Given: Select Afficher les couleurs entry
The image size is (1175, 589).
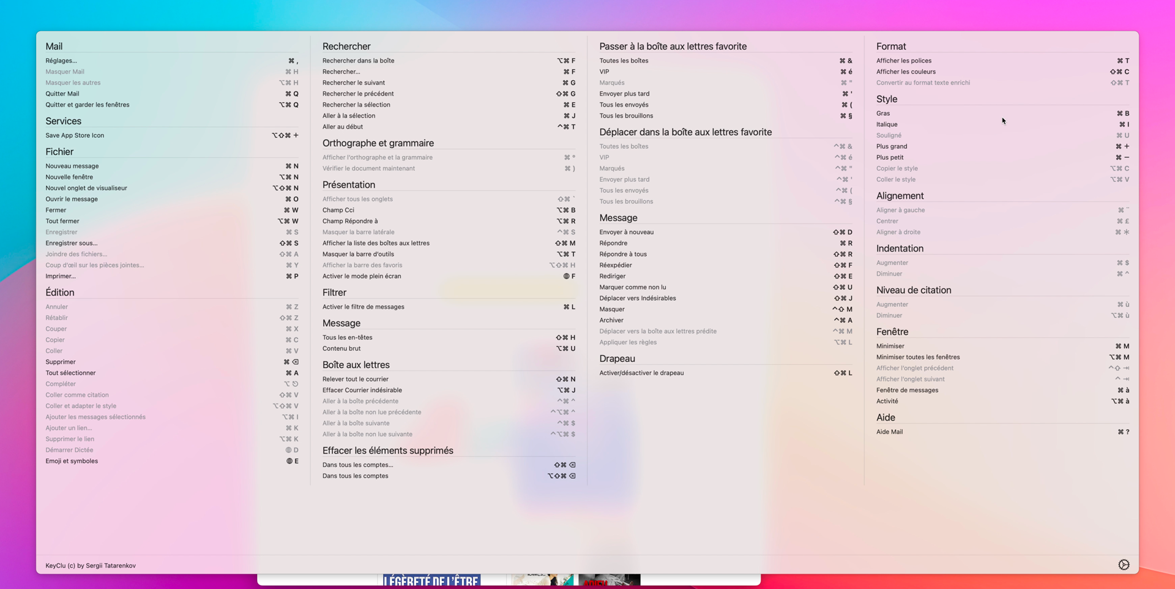Looking at the screenshot, I should click(1003, 72).
